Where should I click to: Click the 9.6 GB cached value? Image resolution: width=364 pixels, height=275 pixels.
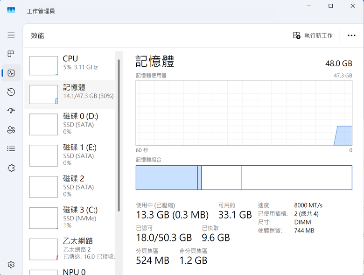[x=216, y=238]
